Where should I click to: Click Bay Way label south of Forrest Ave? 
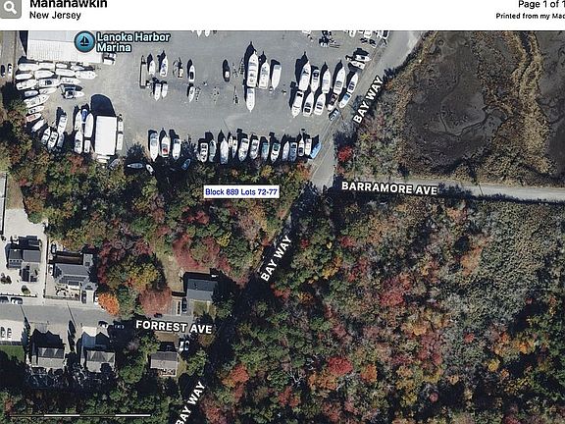[191, 403]
